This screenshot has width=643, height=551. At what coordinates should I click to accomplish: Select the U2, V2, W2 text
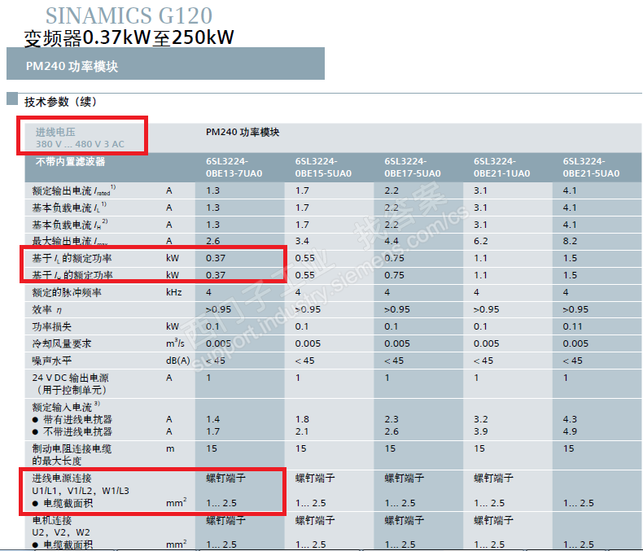[61, 532]
